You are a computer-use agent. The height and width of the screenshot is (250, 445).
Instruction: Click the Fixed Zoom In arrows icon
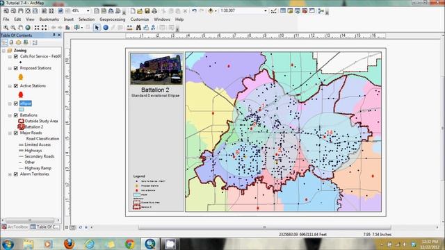pos(37,28)
